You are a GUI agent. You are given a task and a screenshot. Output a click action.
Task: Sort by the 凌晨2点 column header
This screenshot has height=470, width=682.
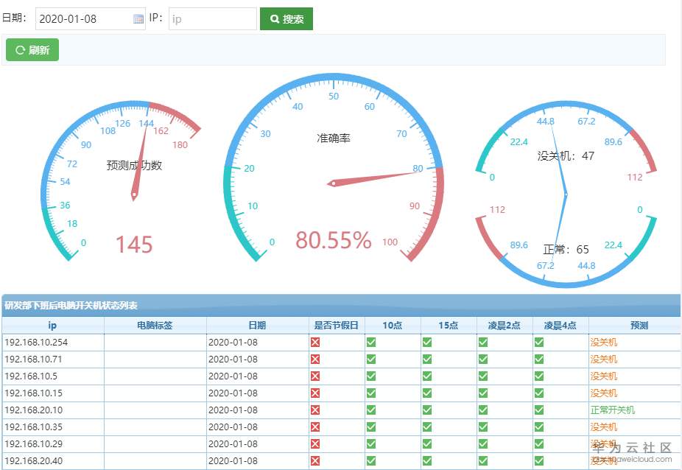click(x=505, y=325)
